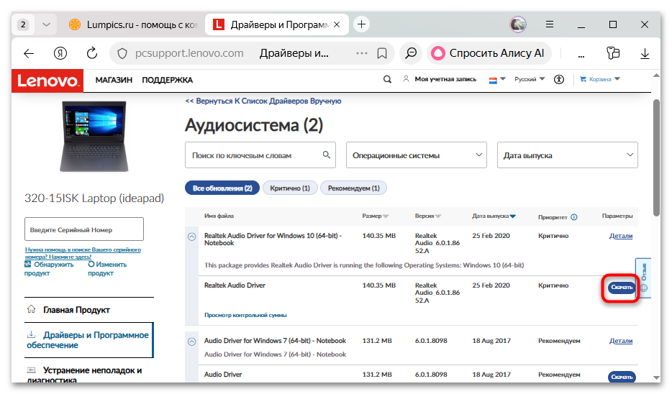Sort by the Дата выпуска column header
This screenshot has width=672, height=394.
(494, 216)
